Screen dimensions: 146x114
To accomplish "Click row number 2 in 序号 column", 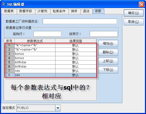I will (9, 50).
